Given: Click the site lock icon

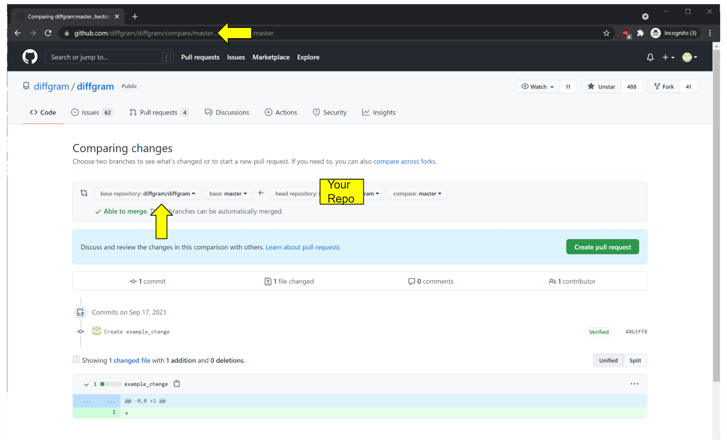Looking at the screenshot, I should click(x=67, y=33).
